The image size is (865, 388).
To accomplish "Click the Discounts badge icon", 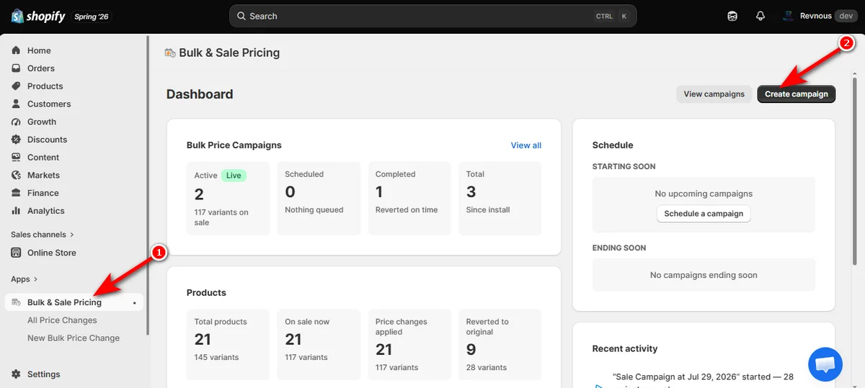I will point(16,140).
